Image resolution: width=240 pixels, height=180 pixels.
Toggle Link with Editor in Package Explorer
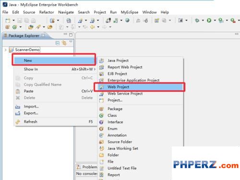(x=64, y=43)
